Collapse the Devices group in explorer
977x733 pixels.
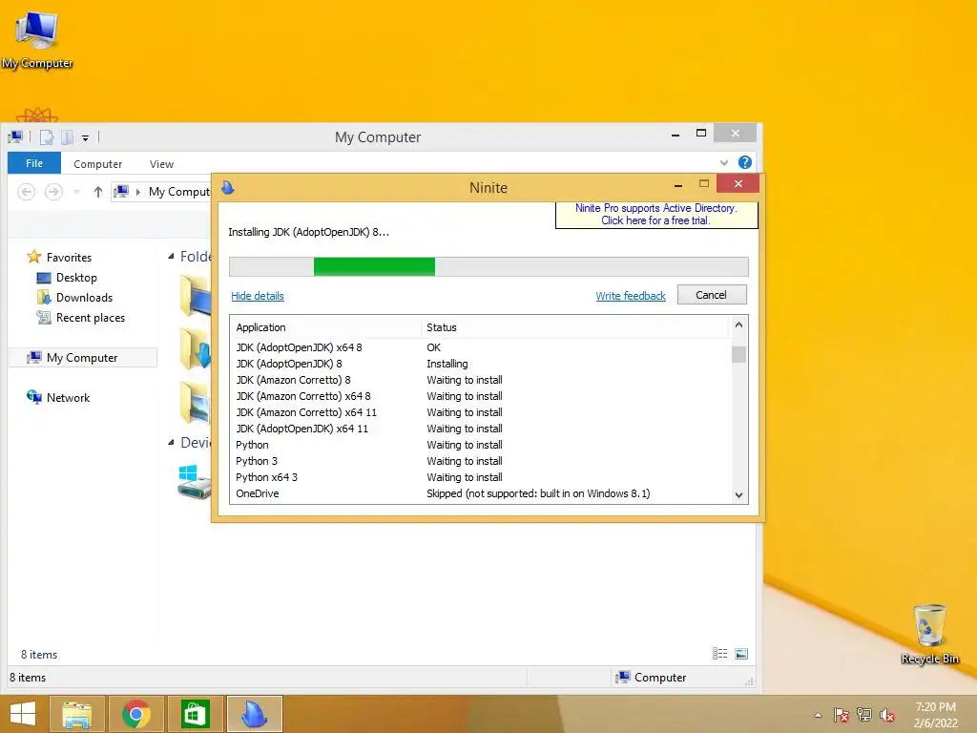(x=171, y=443)
